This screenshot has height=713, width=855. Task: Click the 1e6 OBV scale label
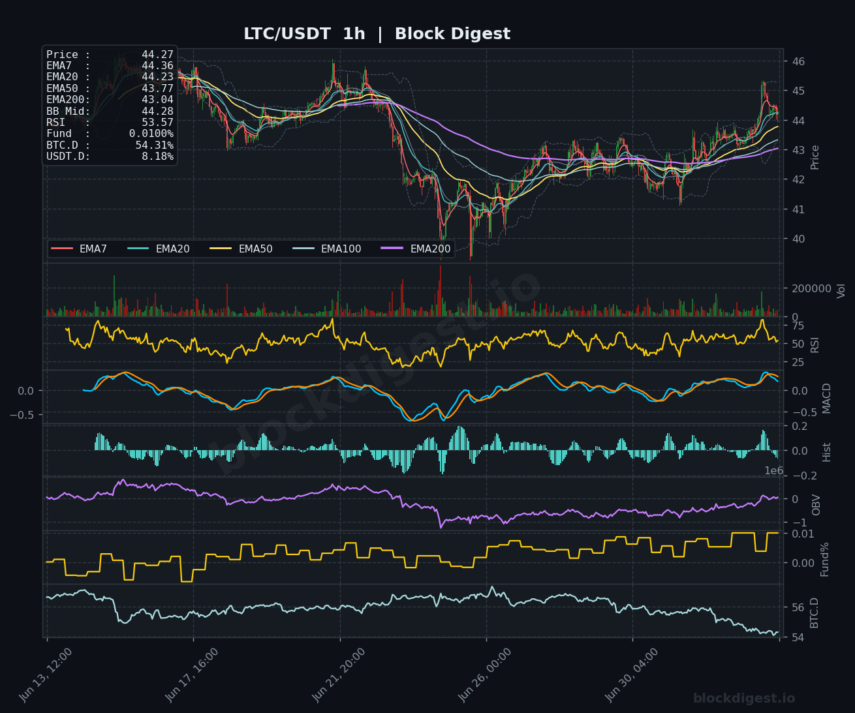pyautogui.click(x=773, y=471)
